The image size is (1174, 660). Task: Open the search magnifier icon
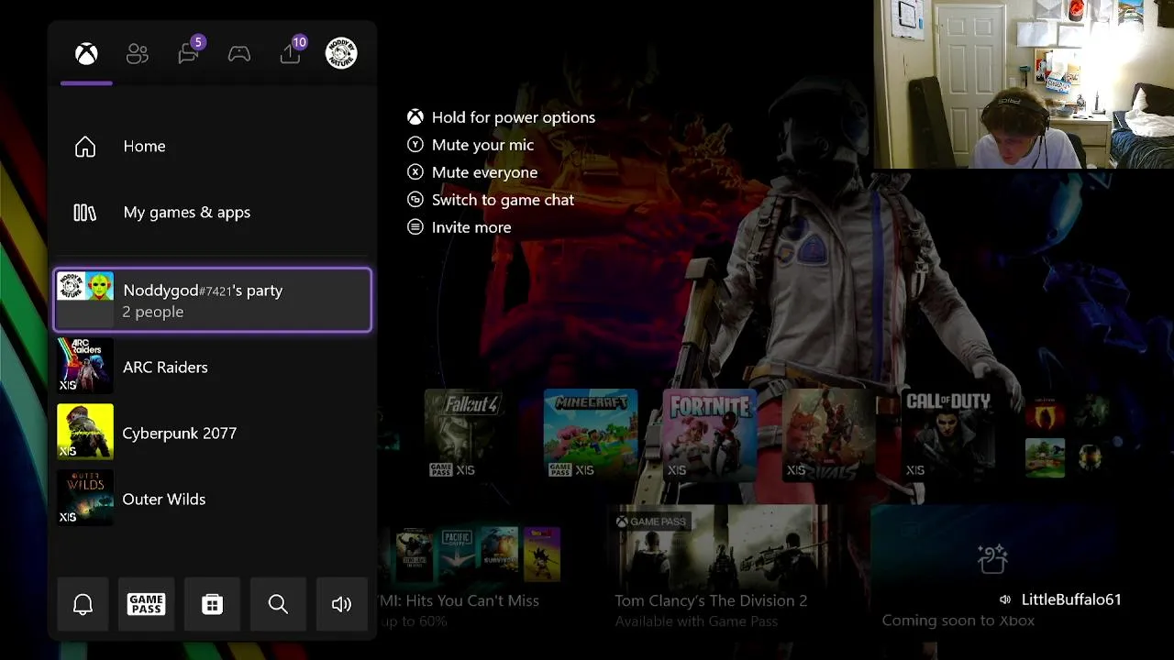[x=278, y=604]
